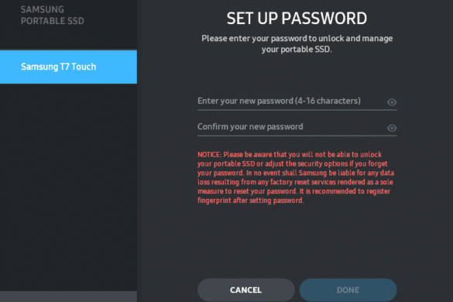Toggle visibility for the 4-16 character password
This screenshot has height=302, width=453.
[x=392, y=102]
